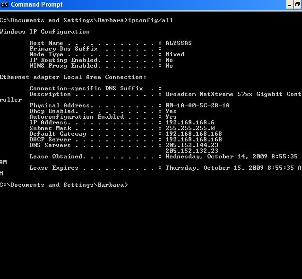The height and width of the screenshot is (279, 302).
Task: Select Node Type value Mixed
Action: pyautogui.click(x=175, y=54)
